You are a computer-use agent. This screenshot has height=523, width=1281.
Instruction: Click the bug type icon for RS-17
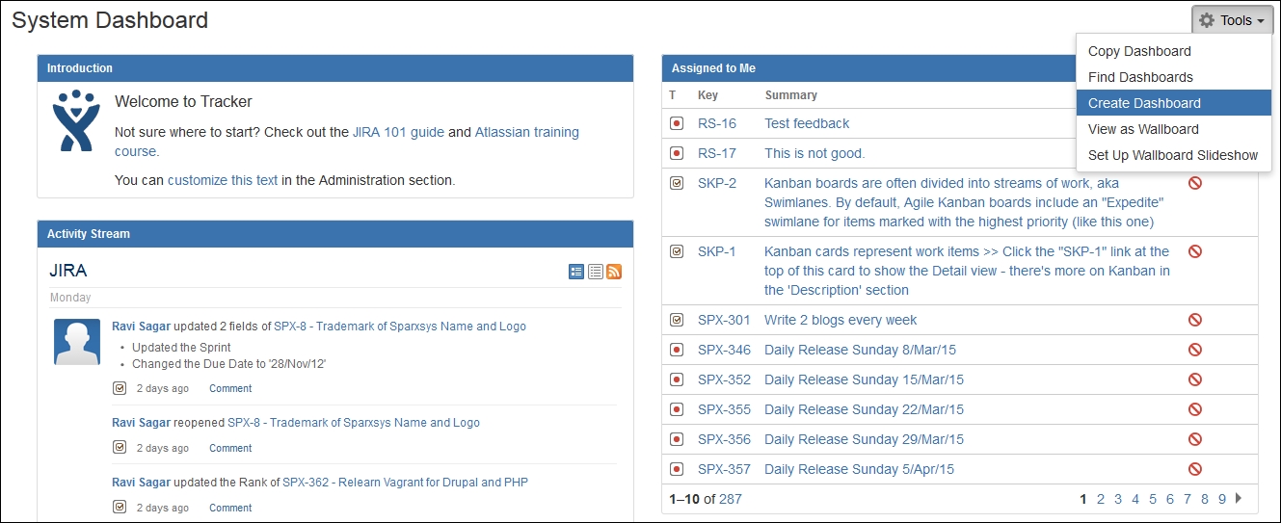[677, 153]
